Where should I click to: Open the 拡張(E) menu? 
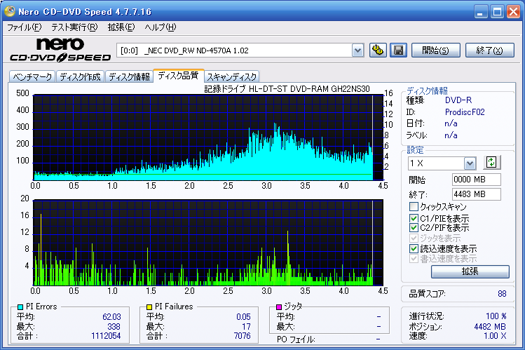(121, 27)
